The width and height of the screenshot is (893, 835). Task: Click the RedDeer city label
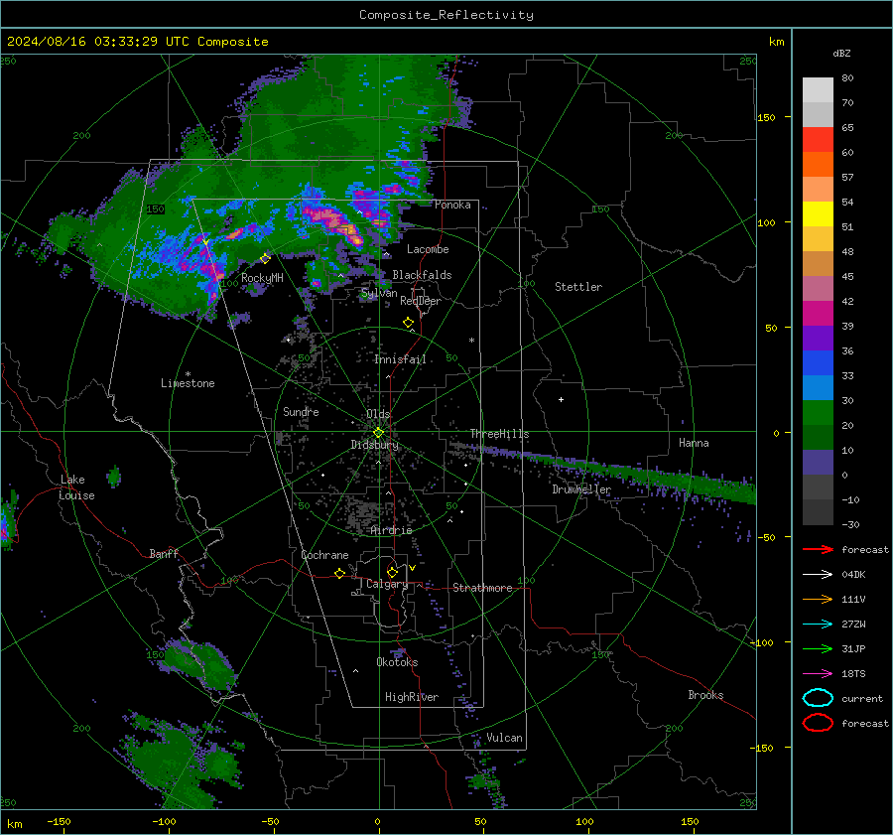(421, 301)
